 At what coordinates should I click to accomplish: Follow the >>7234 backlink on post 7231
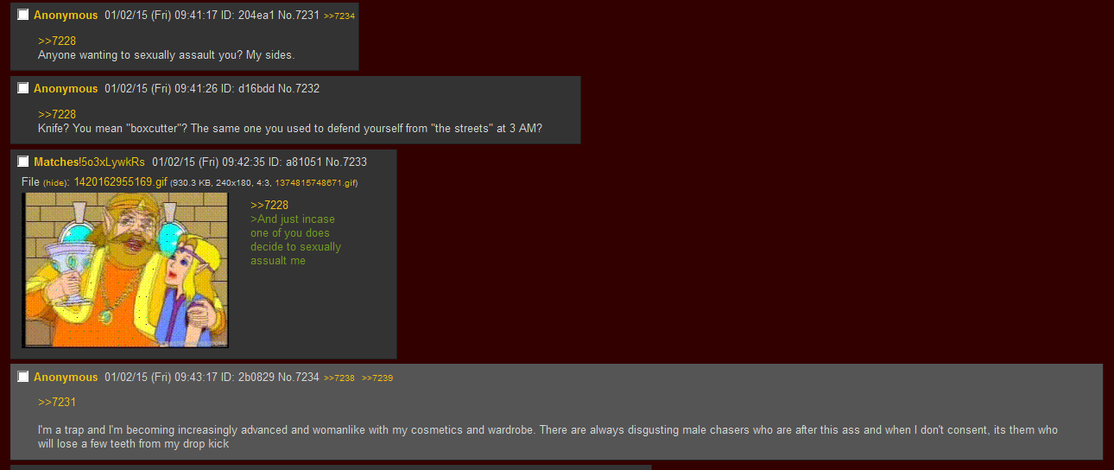(339, 16)
